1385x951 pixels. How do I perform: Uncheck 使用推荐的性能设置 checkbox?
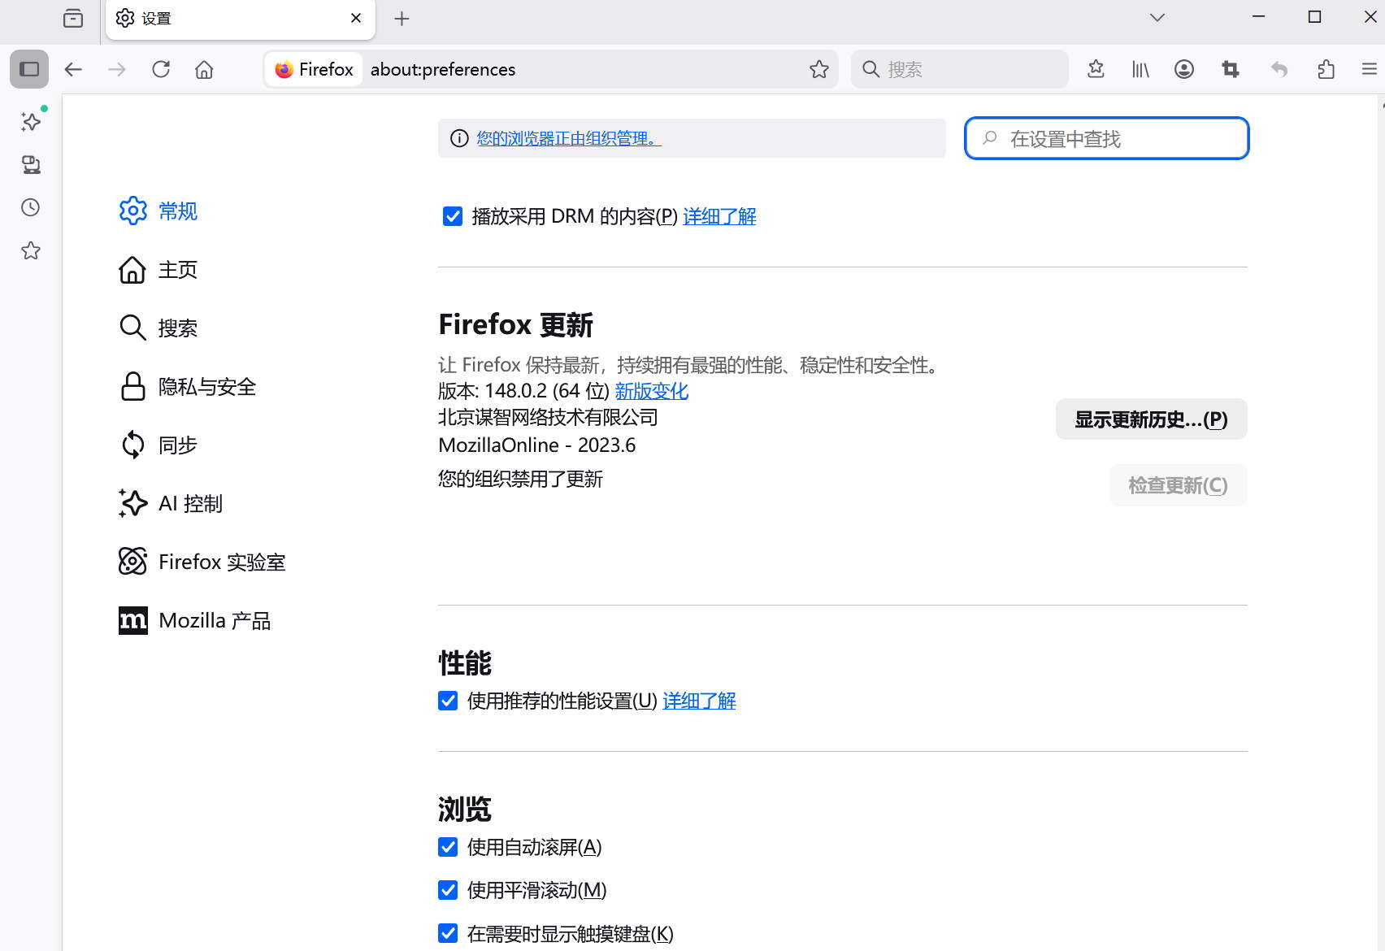click(448, 701)
